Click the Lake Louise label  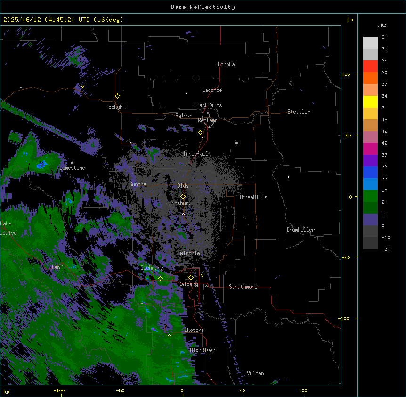click(8, 228)
